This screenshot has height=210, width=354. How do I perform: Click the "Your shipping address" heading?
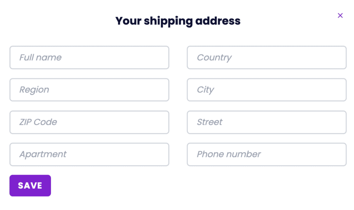coord(178,21)
